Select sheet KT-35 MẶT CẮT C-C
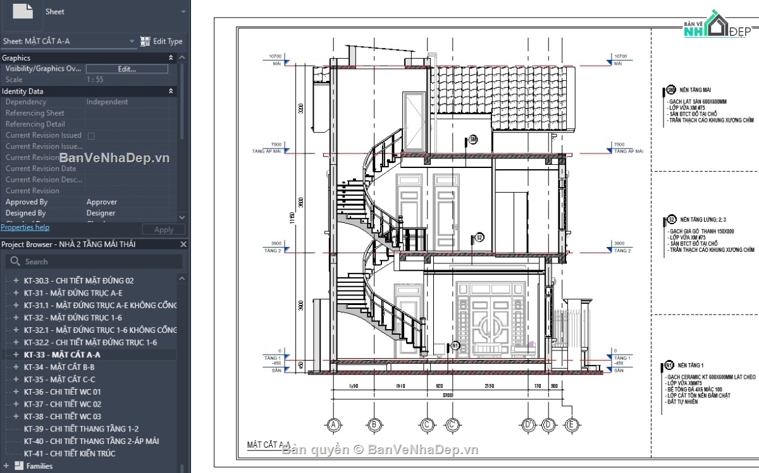 tap(59, 380)
